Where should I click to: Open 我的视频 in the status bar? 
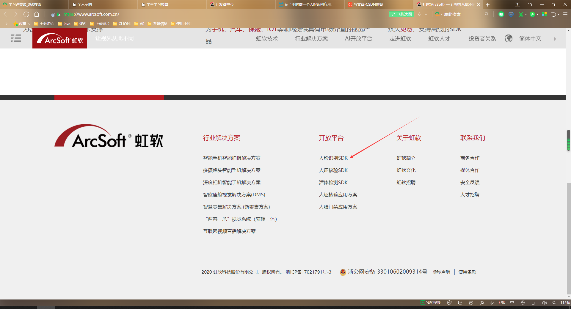[430, 302]
